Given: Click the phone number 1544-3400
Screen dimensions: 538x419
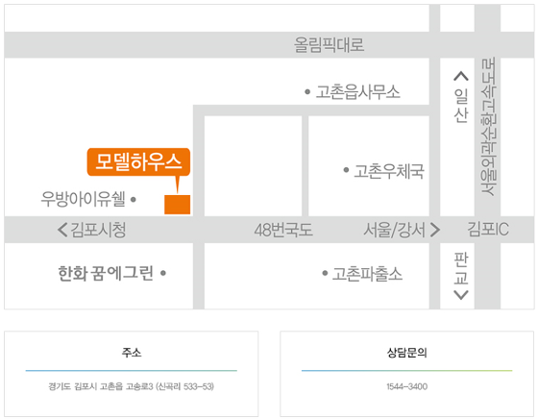Looking at the screenshot, I should click(407, 386).
